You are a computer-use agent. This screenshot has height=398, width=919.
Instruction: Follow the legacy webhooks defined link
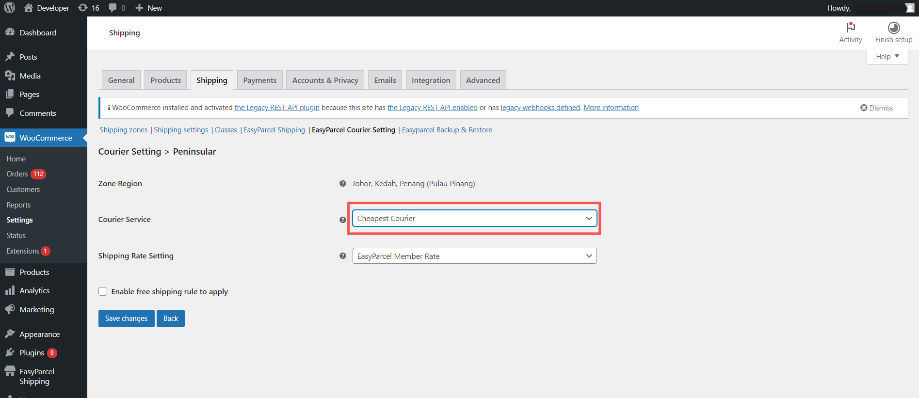[540, 108]
